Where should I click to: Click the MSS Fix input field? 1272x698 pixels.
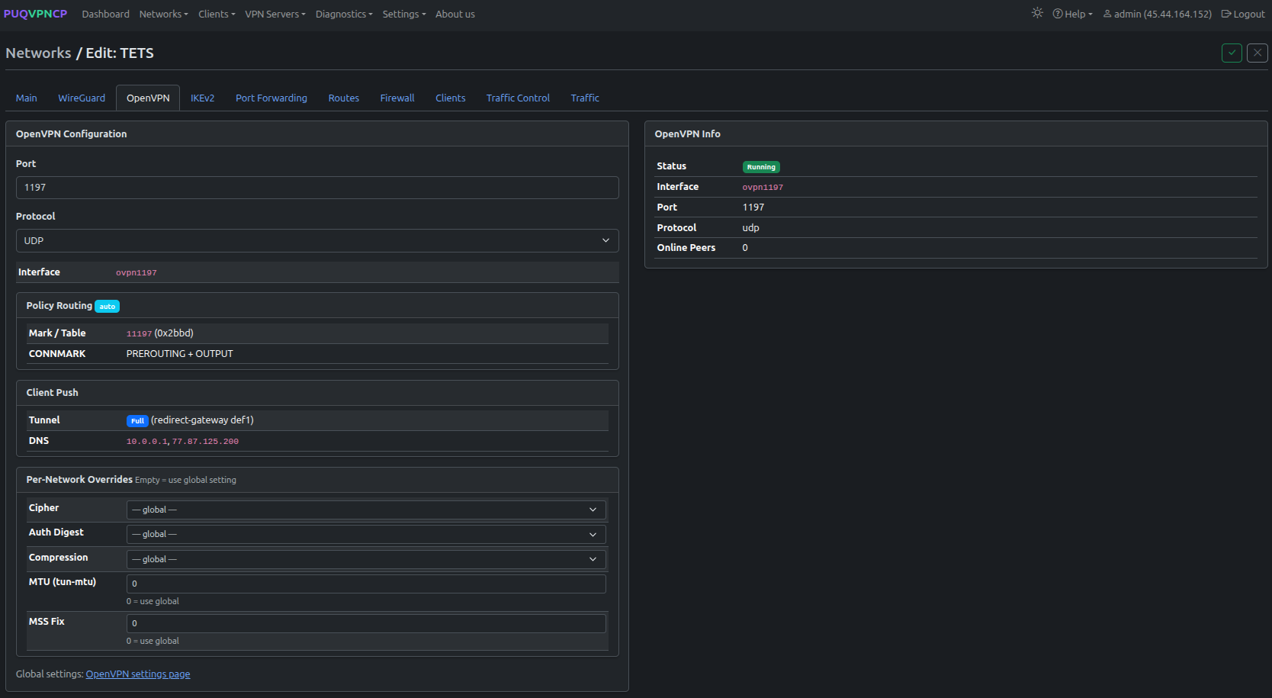click(x=366, y=623)
